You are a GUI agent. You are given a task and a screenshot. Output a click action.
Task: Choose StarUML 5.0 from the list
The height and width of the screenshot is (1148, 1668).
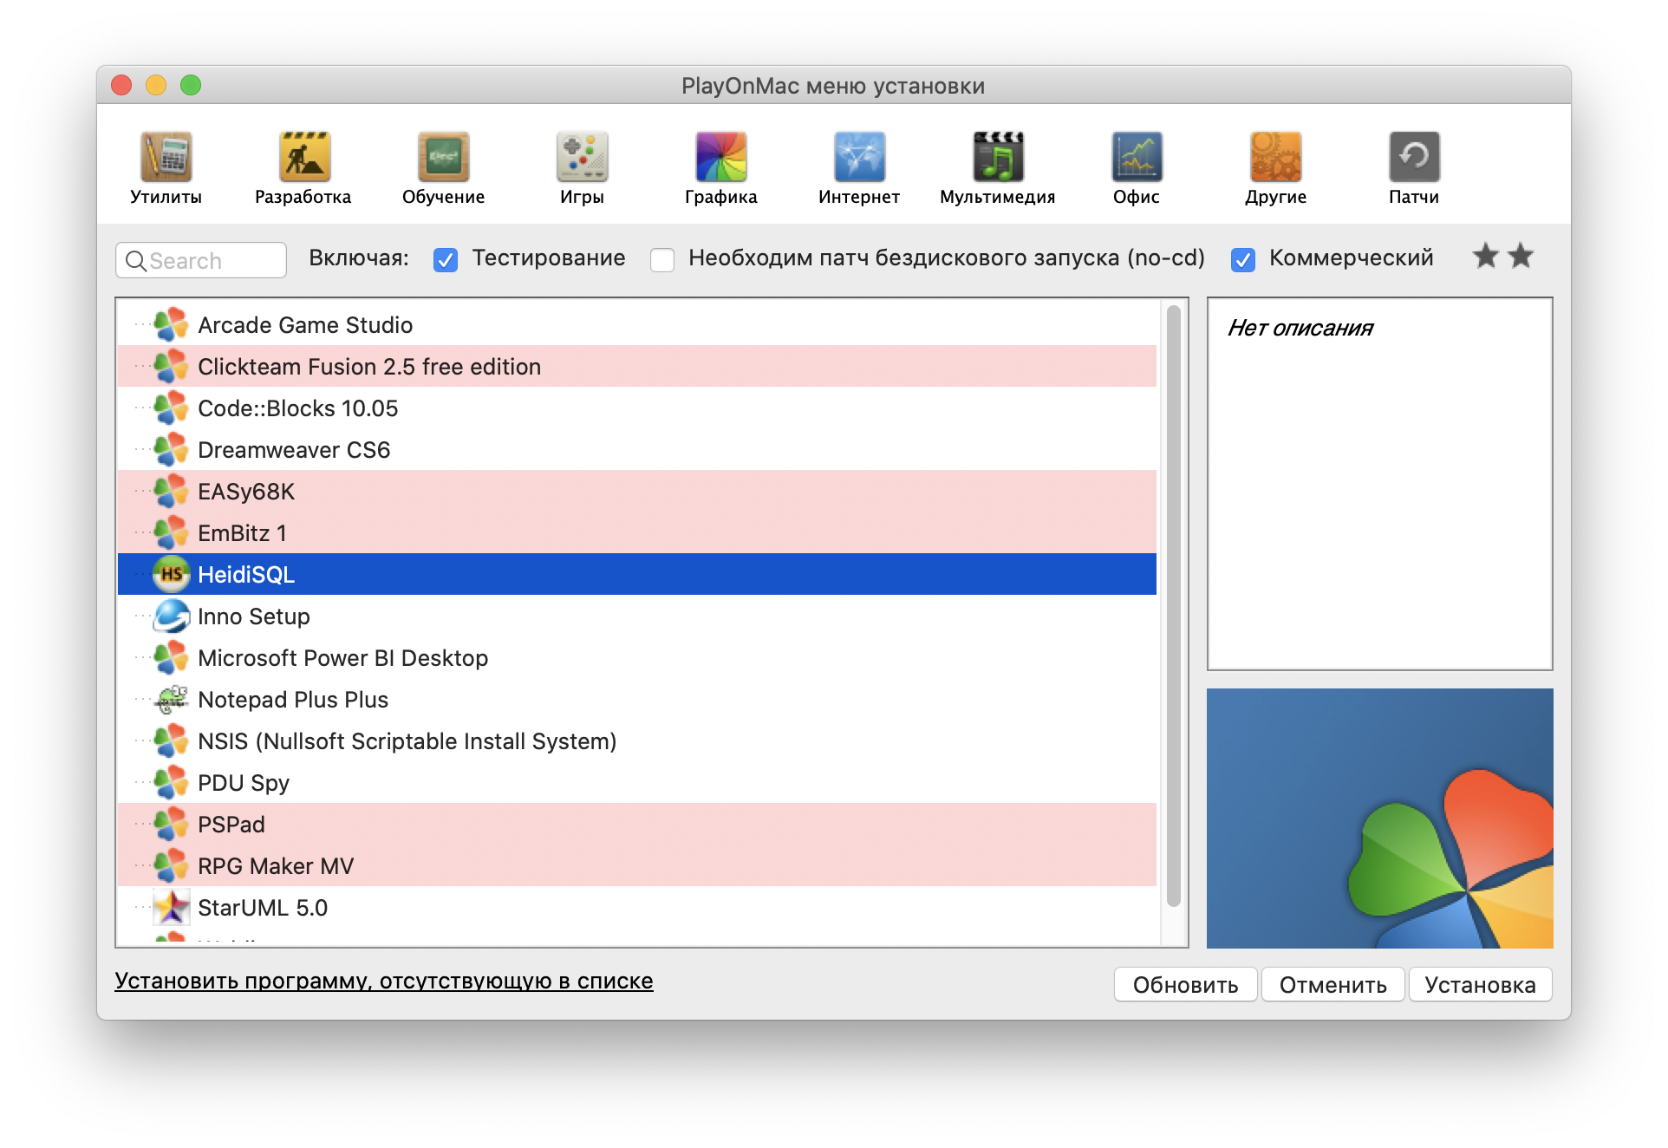pos(262,908)
